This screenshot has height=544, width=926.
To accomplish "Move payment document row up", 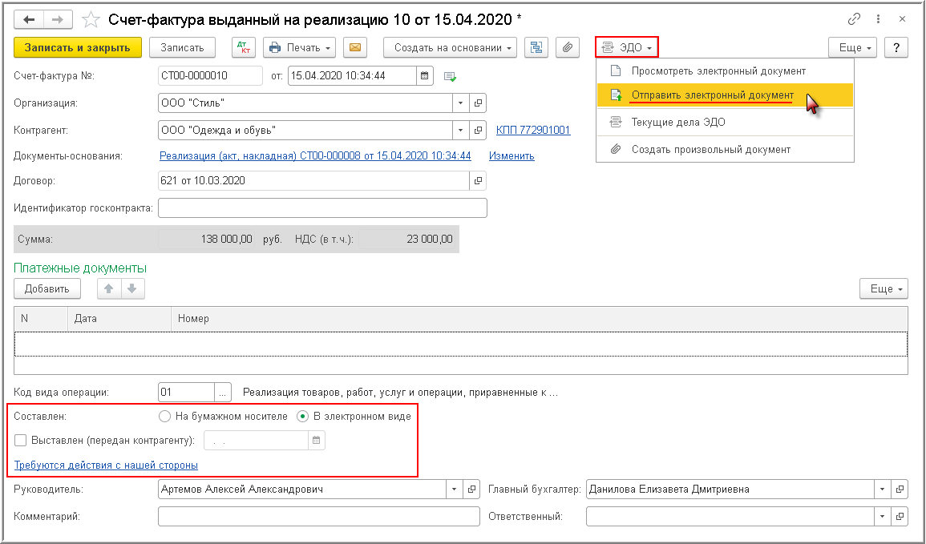I will [109, 289].
